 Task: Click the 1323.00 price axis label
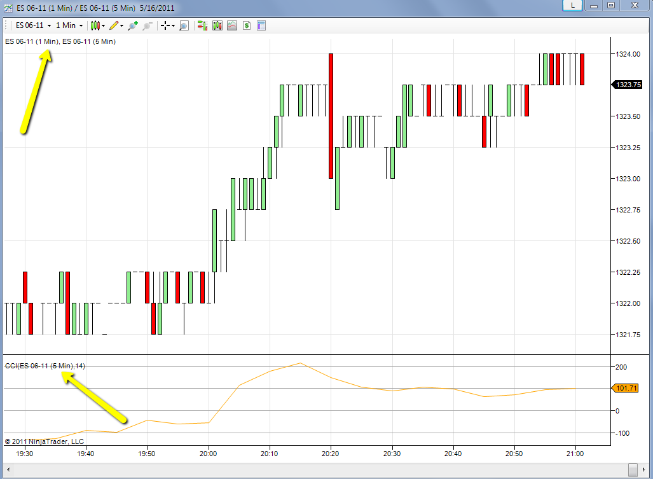[x=628, y=179]
